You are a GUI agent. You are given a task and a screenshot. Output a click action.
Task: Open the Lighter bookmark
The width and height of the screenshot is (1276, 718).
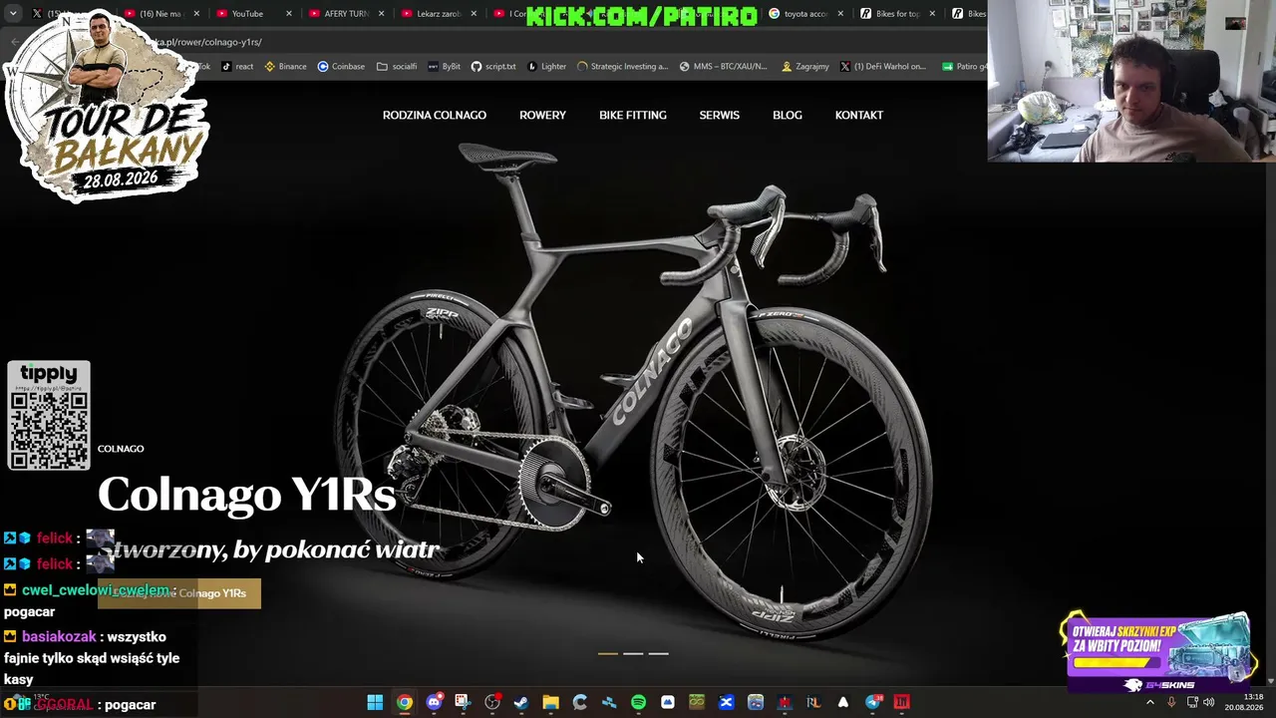point(546,67)
